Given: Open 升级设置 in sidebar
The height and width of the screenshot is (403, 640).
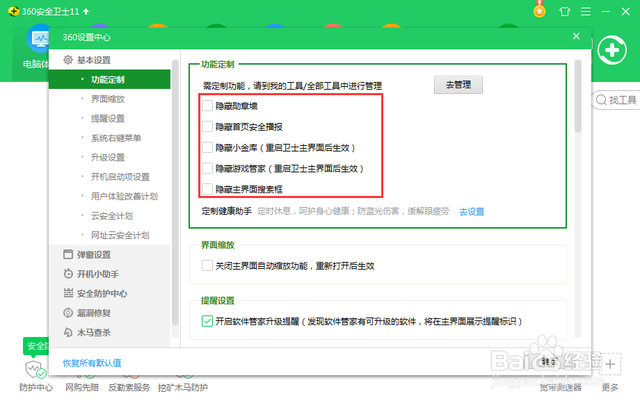Looking at the screenshot, I should (109, 157).
